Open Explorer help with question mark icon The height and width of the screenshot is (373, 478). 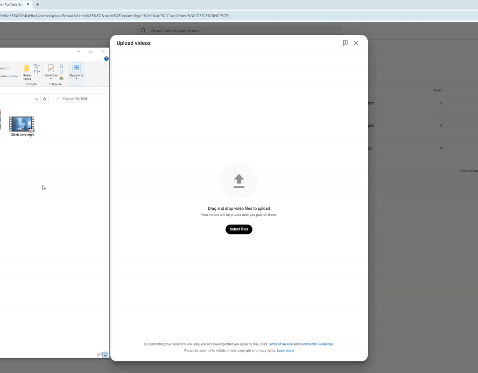(x=106, y=59)
